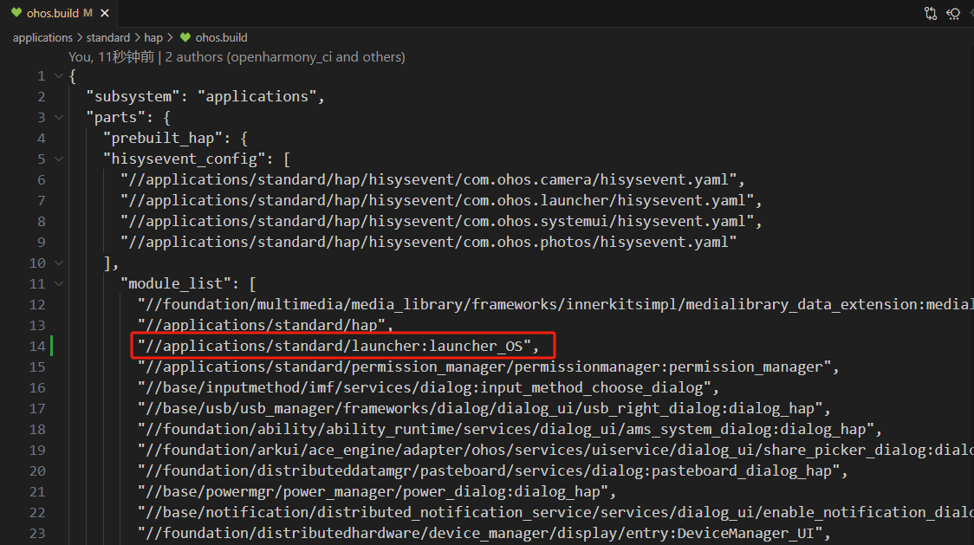Click the media_library path on line 12
The height and width of the screenshot is (545, 974).
[555, 304]
